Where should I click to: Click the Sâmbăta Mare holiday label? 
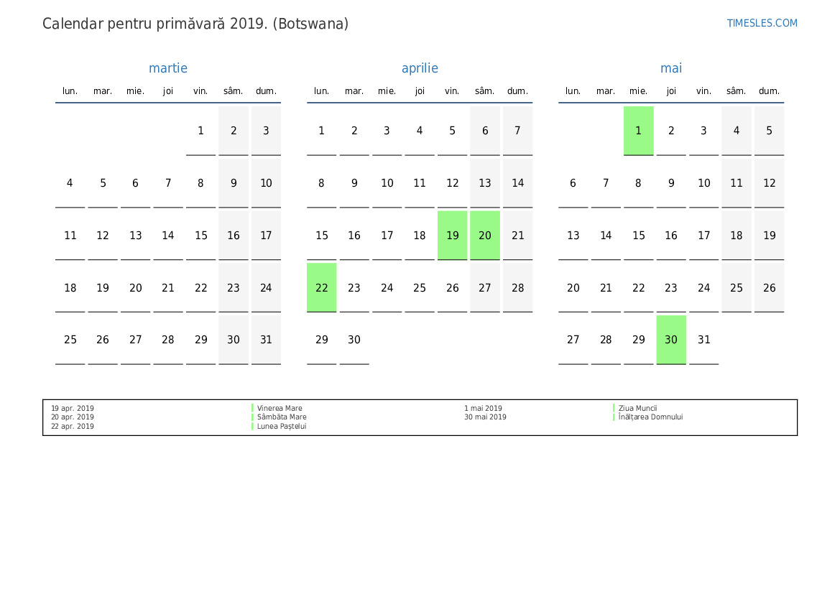282,417
